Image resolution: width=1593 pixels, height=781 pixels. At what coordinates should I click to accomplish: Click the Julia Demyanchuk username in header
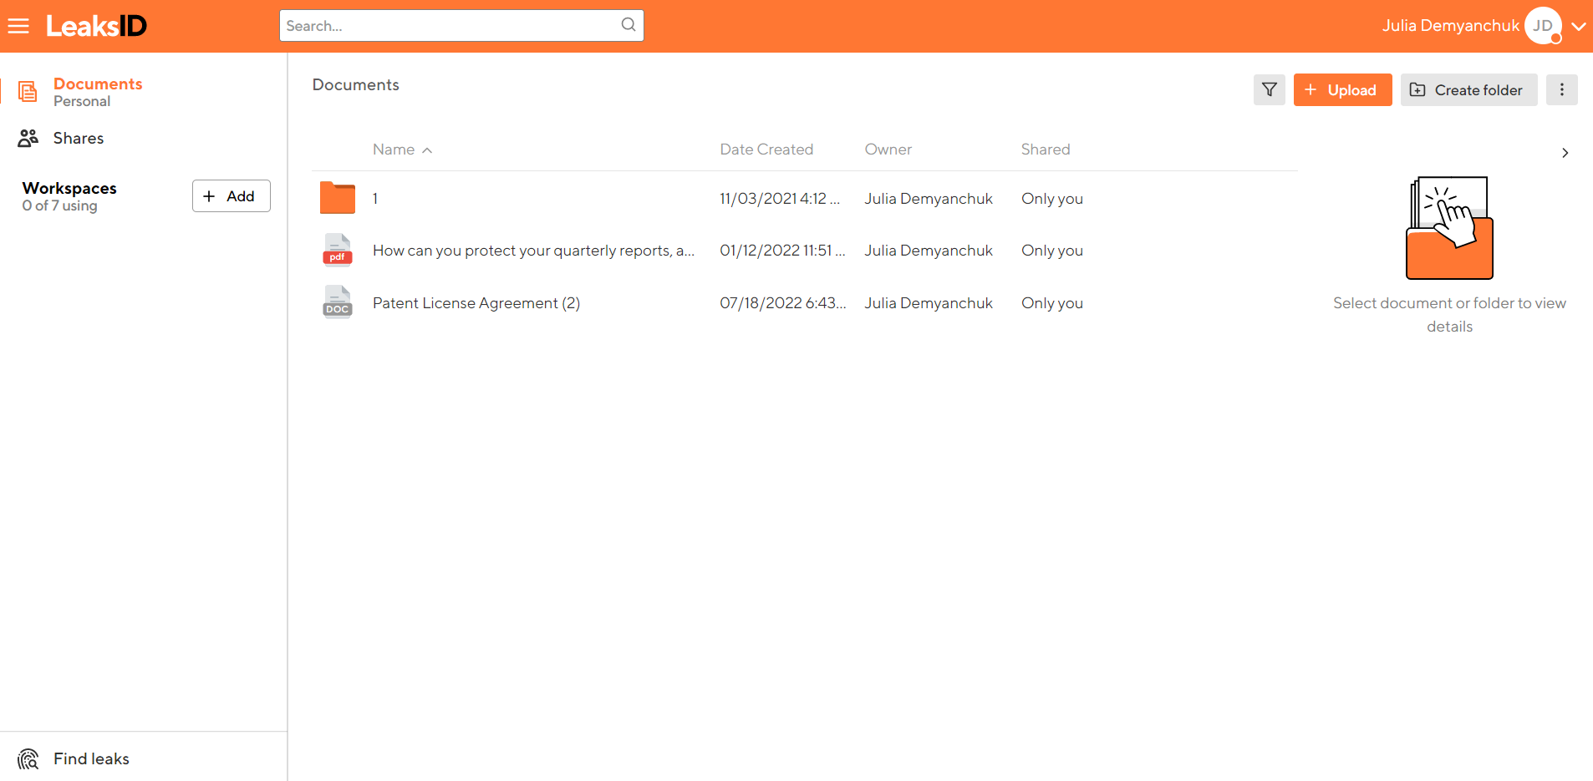click(x=1450, y=26)
